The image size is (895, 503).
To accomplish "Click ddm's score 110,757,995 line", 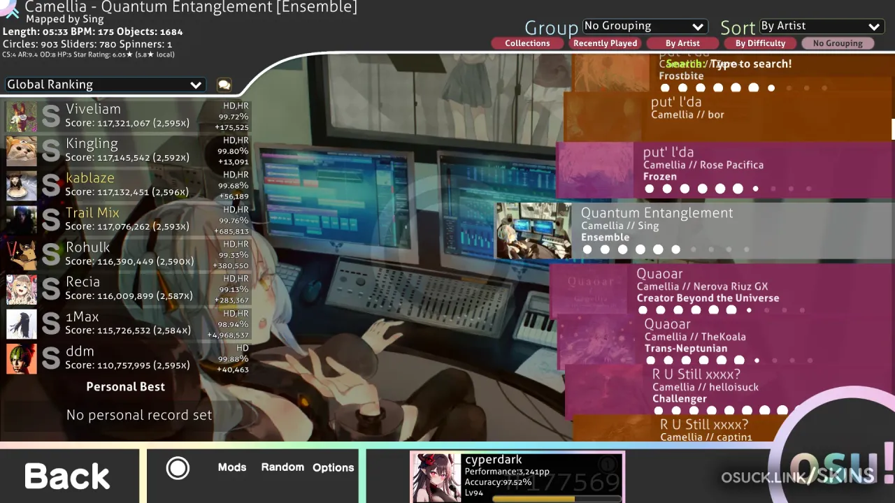I will tap(127, 365).
